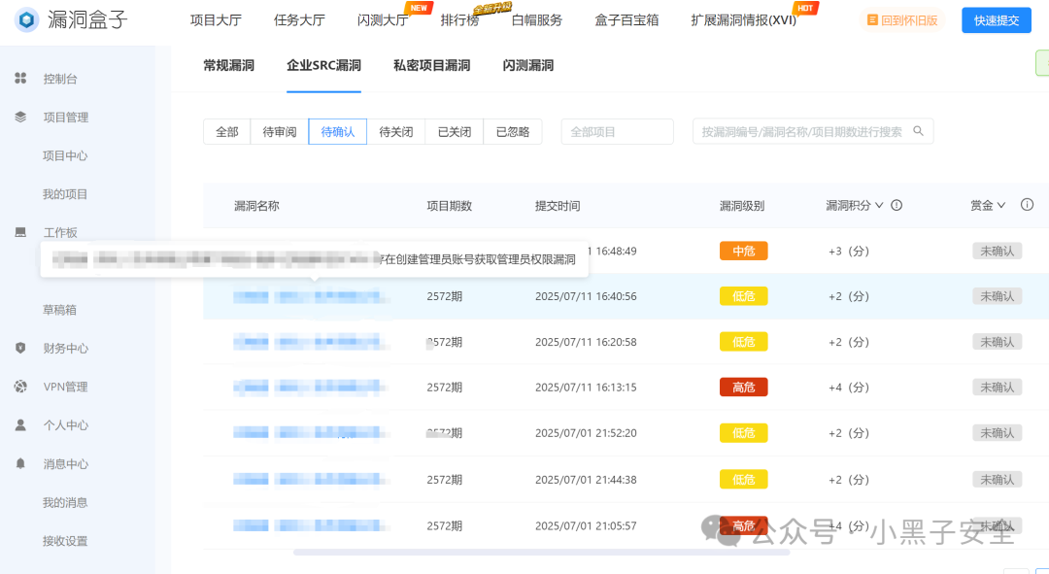The height and width of the screenshot is (574, 1049).
Task: Open 白帽服务 in top navigation
Action: tap(537, 20)
